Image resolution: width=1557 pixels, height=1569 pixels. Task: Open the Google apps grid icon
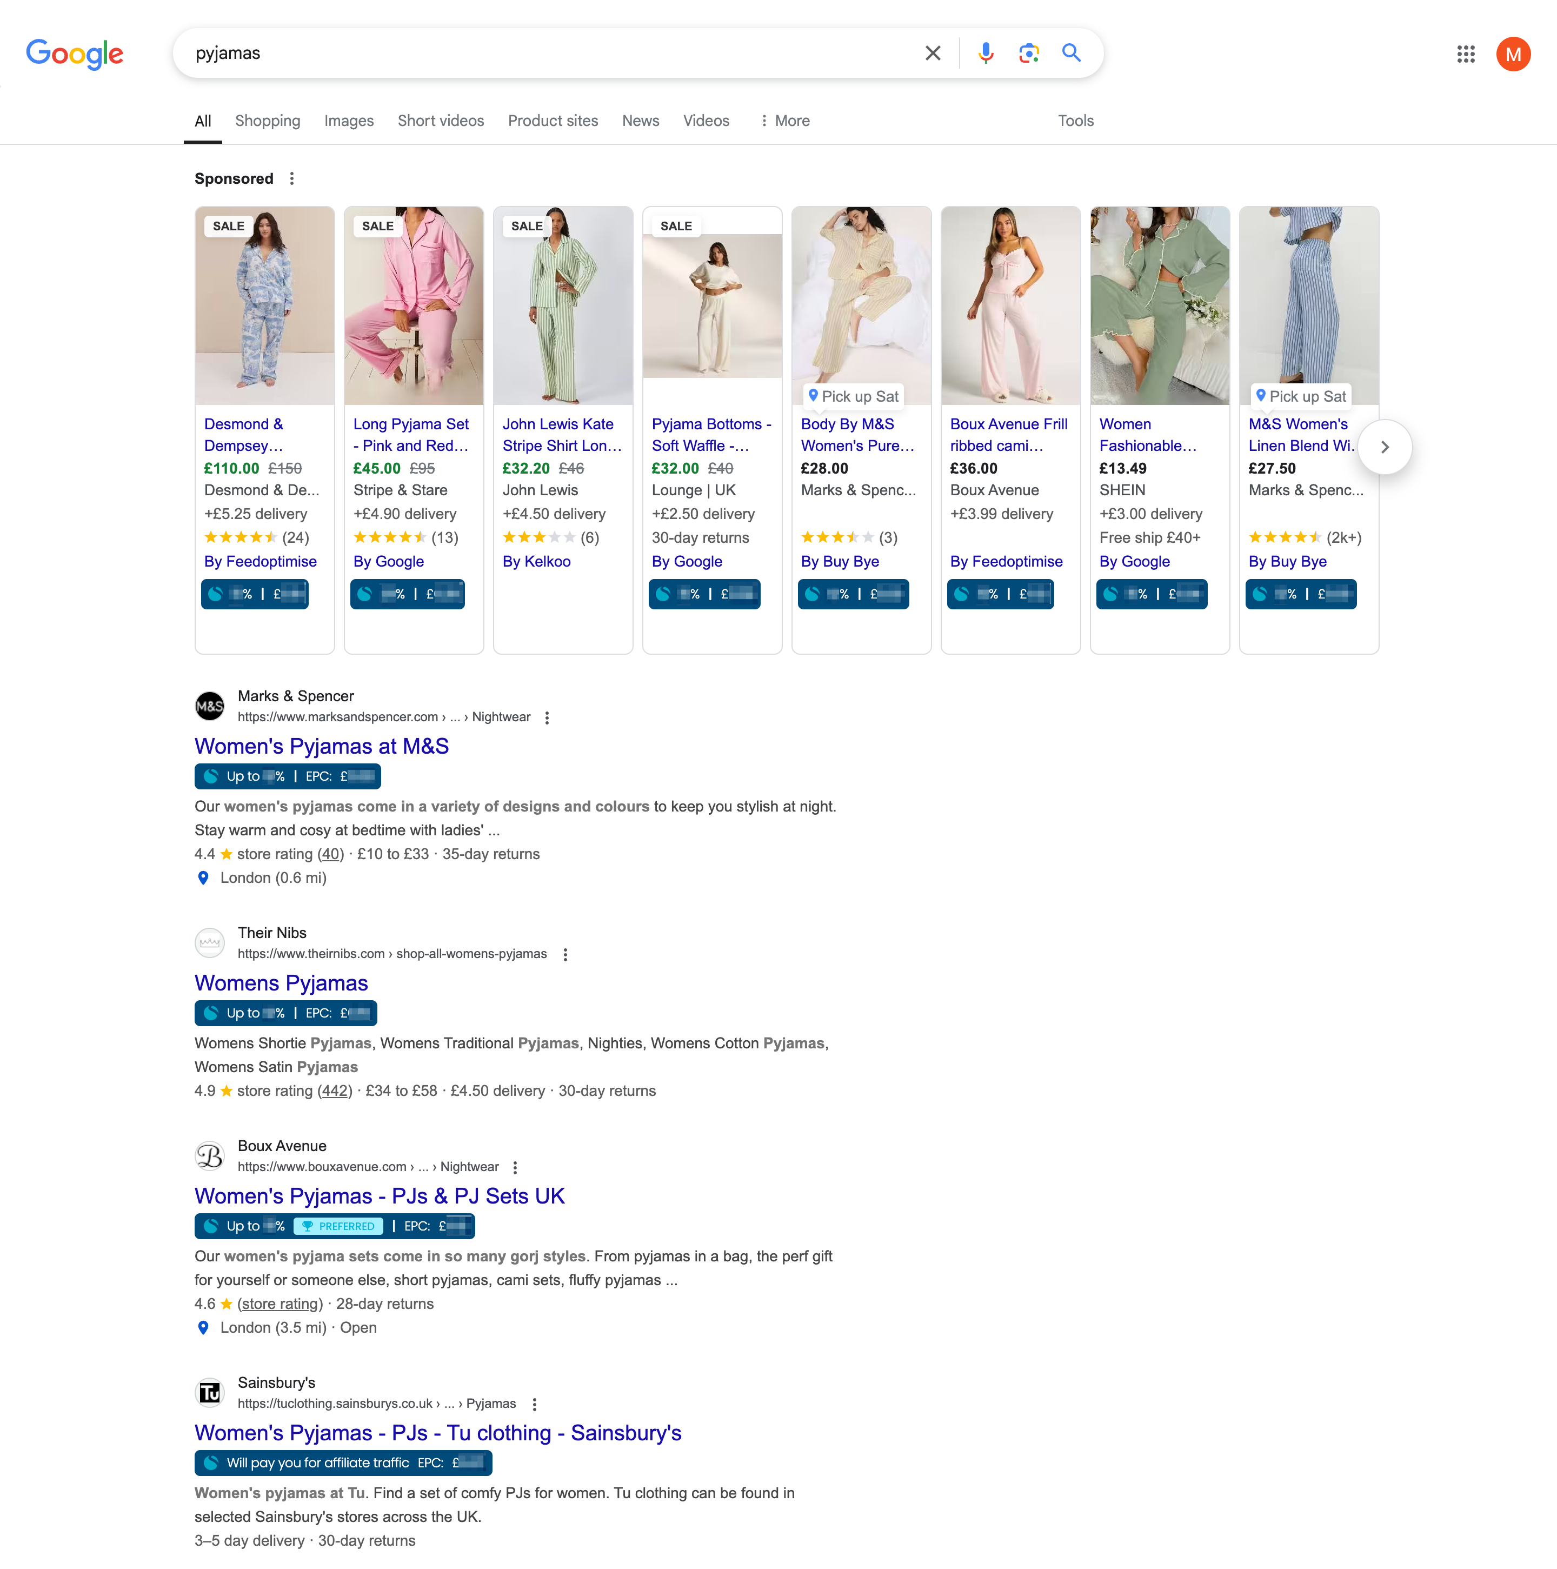tap(1465, 55)
